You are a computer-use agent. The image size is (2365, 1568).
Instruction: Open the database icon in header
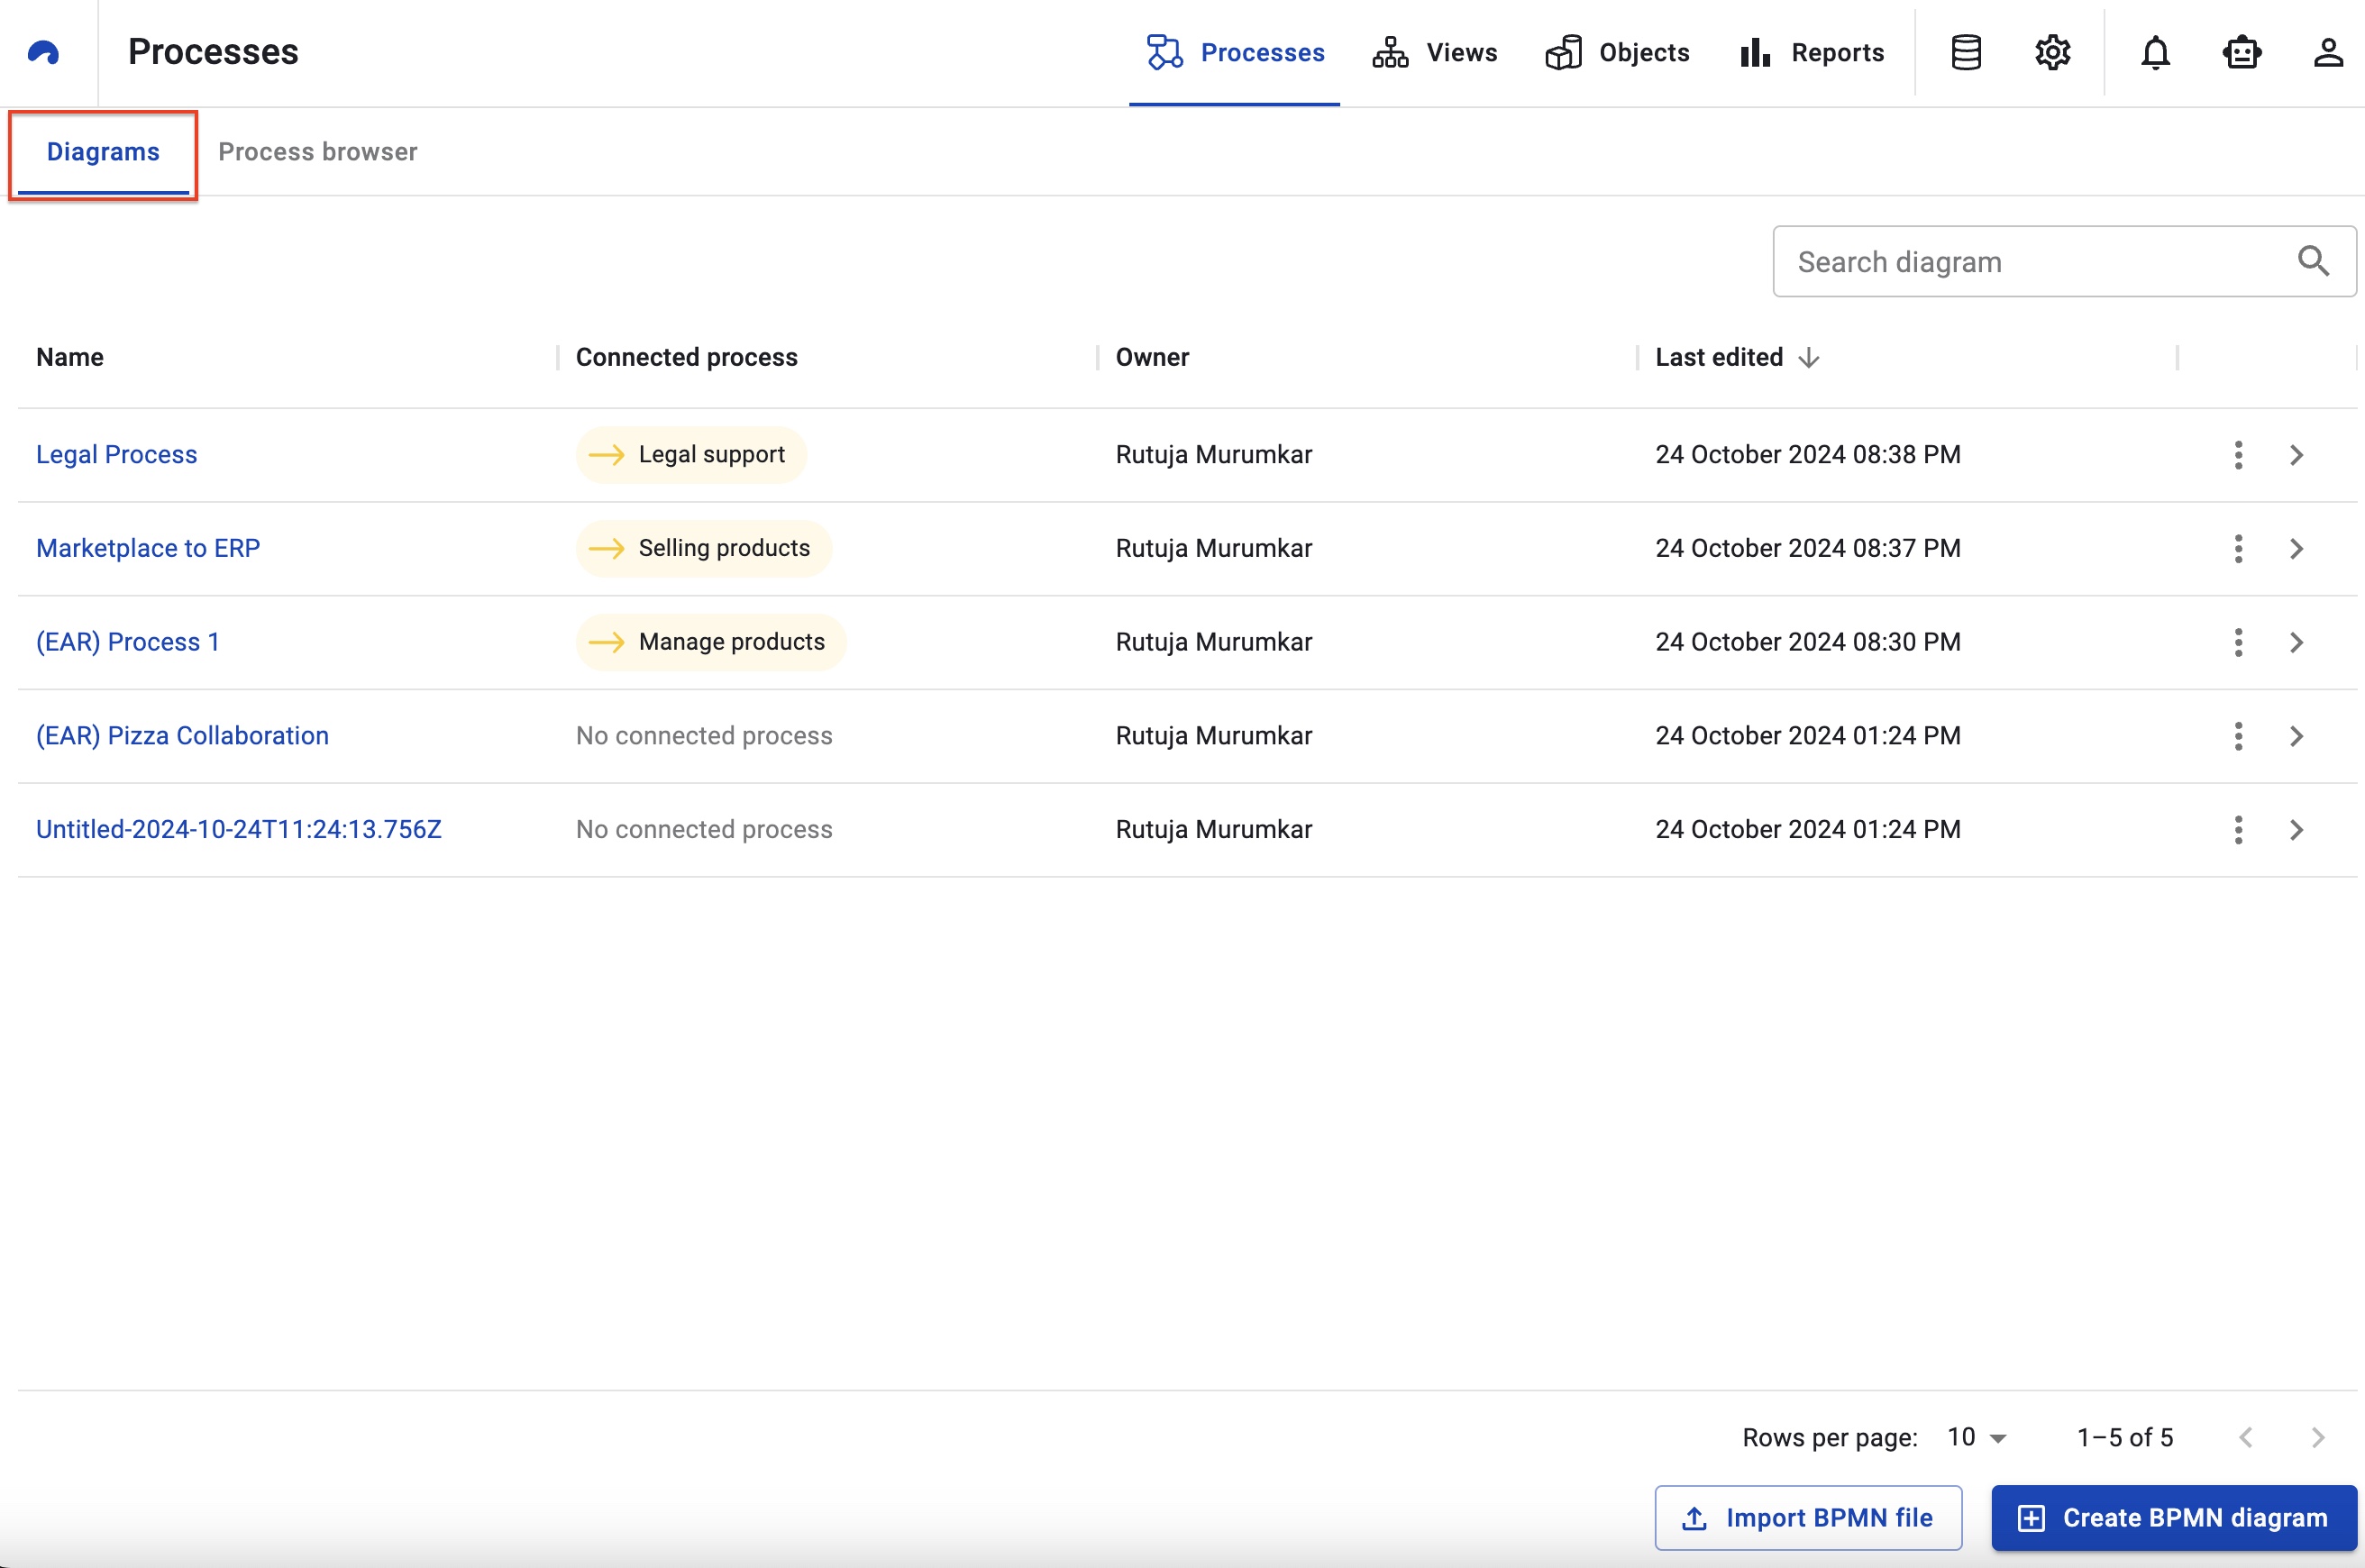pyautogui.click(x=1966, y=52)
